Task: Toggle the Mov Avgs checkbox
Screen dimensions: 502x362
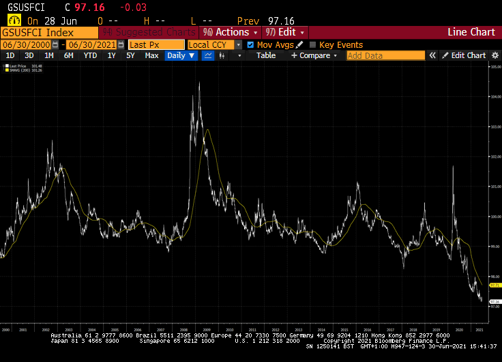Action: tap(250, 44)
